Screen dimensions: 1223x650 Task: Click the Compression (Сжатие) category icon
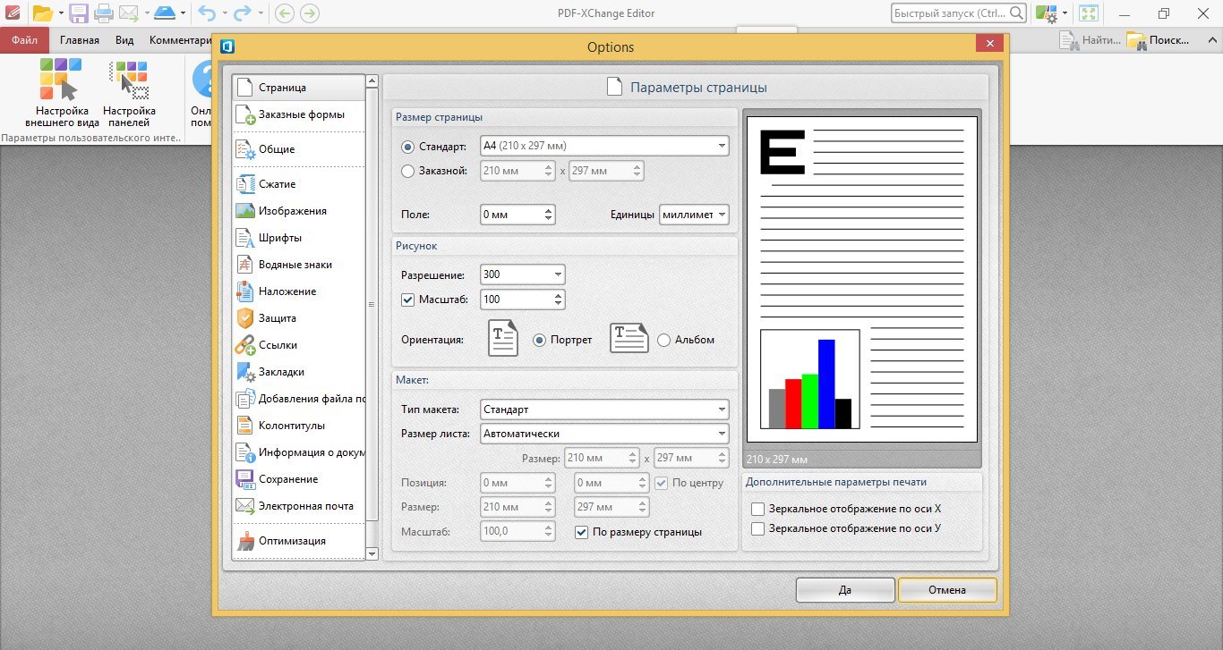click(245, 184)
